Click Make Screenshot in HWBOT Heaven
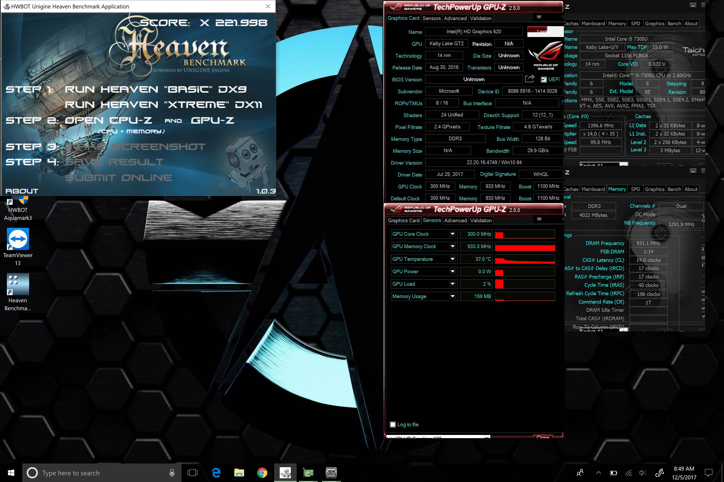The image size is (724, 482). point(135,147)
